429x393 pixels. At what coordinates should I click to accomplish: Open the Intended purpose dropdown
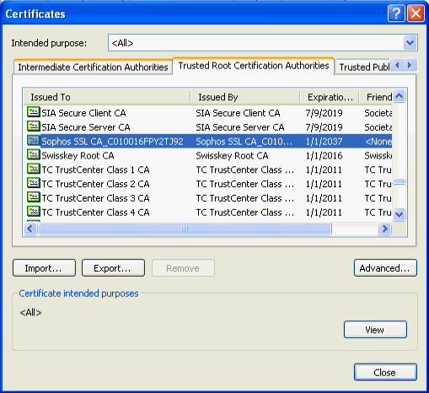[x=410, y=43]
